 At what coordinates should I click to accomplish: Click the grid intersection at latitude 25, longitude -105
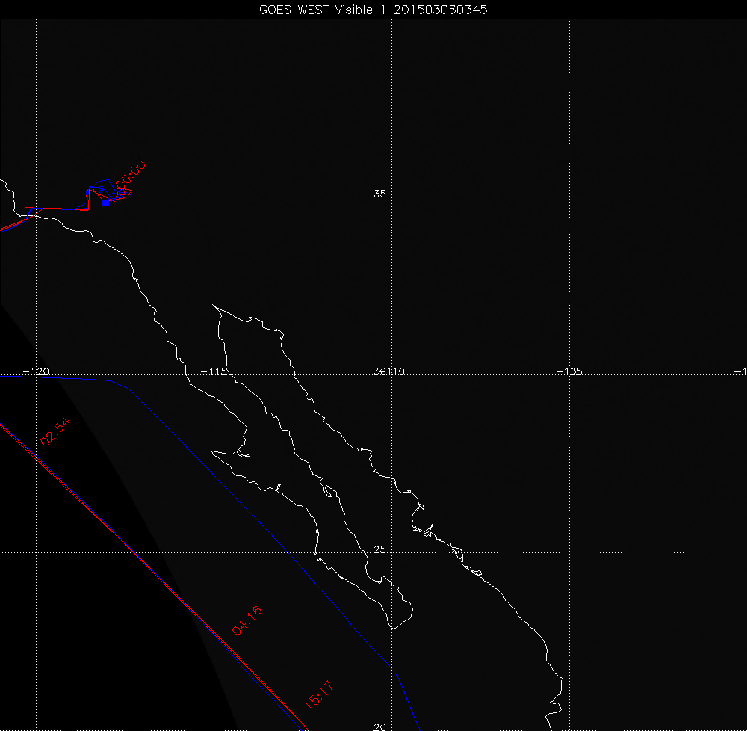point(570,552)
